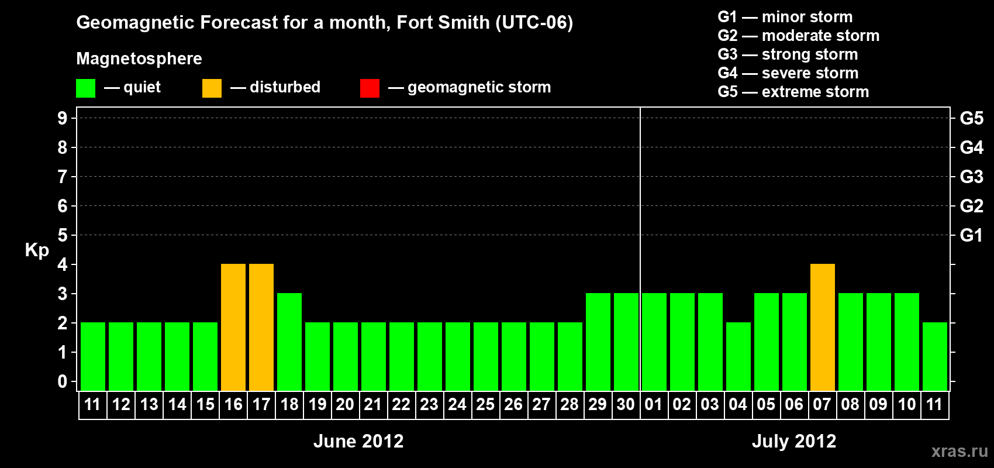The image size is (994, 468).
Task: Click the G4 right-axis label
Action: 972,147
